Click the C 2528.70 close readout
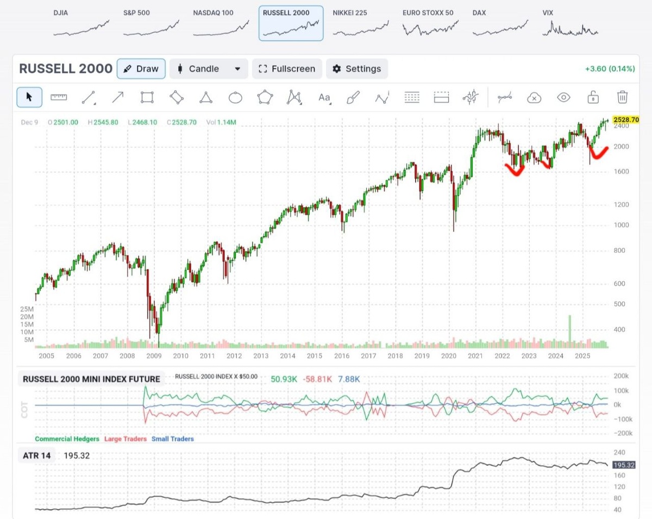This screenshot has height=519, width=652. point(182,122)
